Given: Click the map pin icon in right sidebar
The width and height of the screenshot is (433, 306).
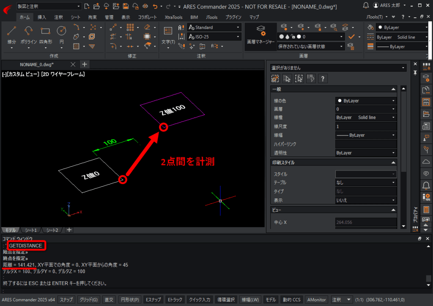Looking at the screenshot, I should point(426,149).
